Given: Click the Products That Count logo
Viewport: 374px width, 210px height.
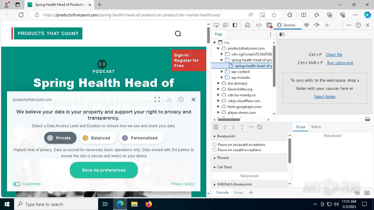Looking at the screenshot, I should (x=47, y=34).
